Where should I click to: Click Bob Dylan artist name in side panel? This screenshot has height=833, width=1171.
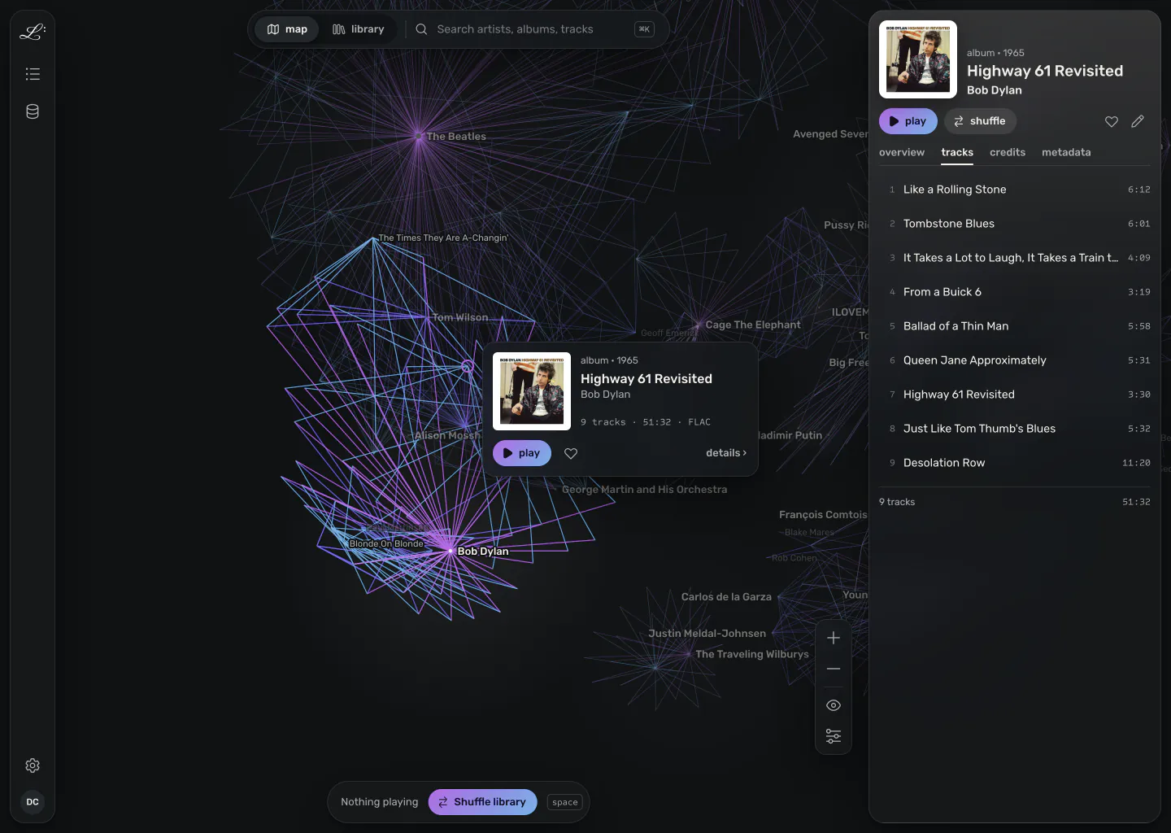994,90
